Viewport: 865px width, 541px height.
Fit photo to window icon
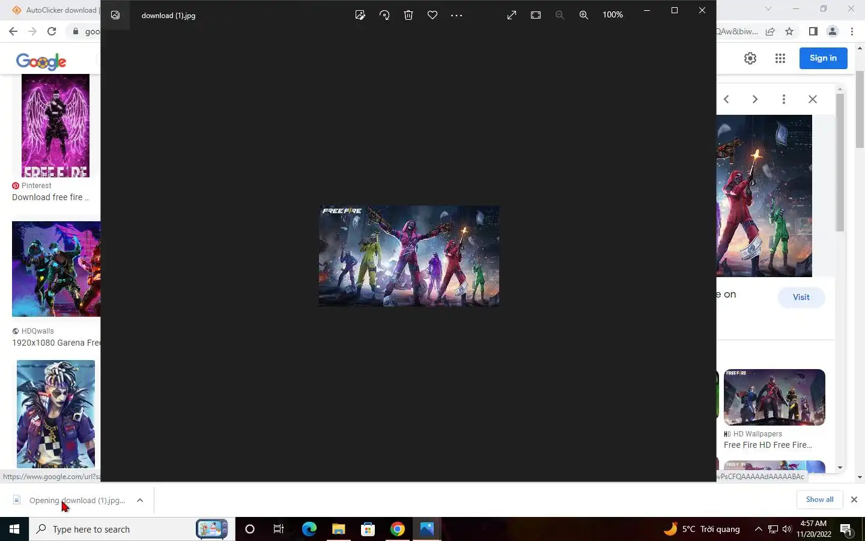[536, 15]
